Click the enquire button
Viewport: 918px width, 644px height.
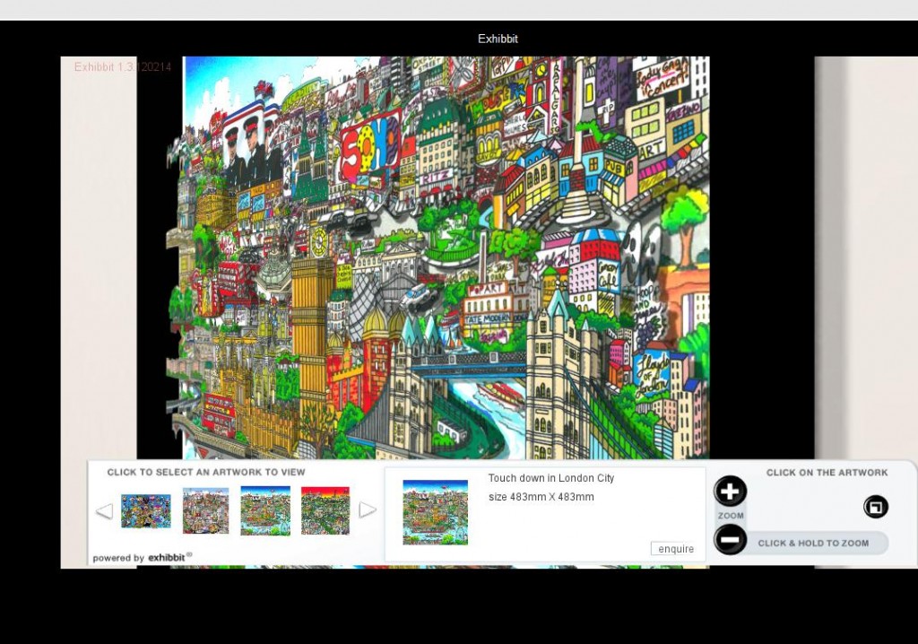coord(676,549)
